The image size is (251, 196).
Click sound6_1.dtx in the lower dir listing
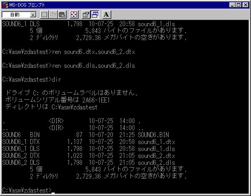(156, 142)
